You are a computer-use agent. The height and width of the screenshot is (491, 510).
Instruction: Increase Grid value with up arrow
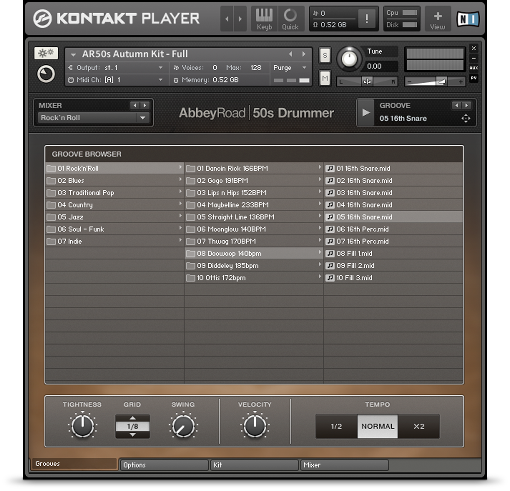click(x=133, y=418)
